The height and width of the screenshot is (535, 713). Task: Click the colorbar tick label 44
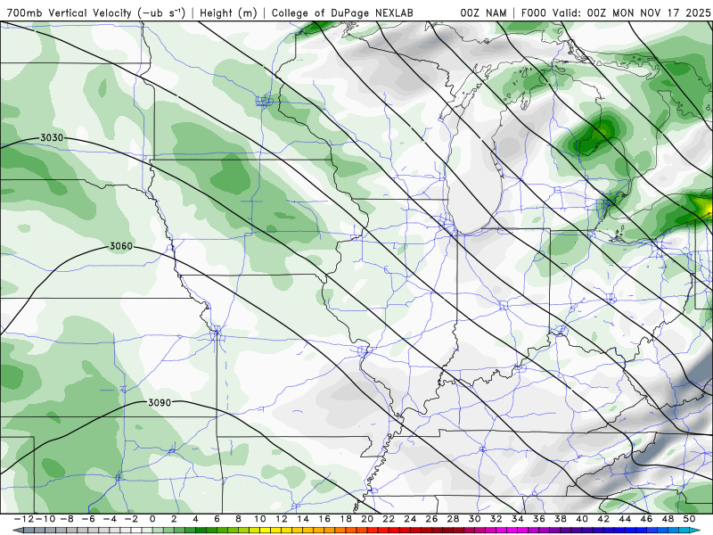(x=625, y=519)
